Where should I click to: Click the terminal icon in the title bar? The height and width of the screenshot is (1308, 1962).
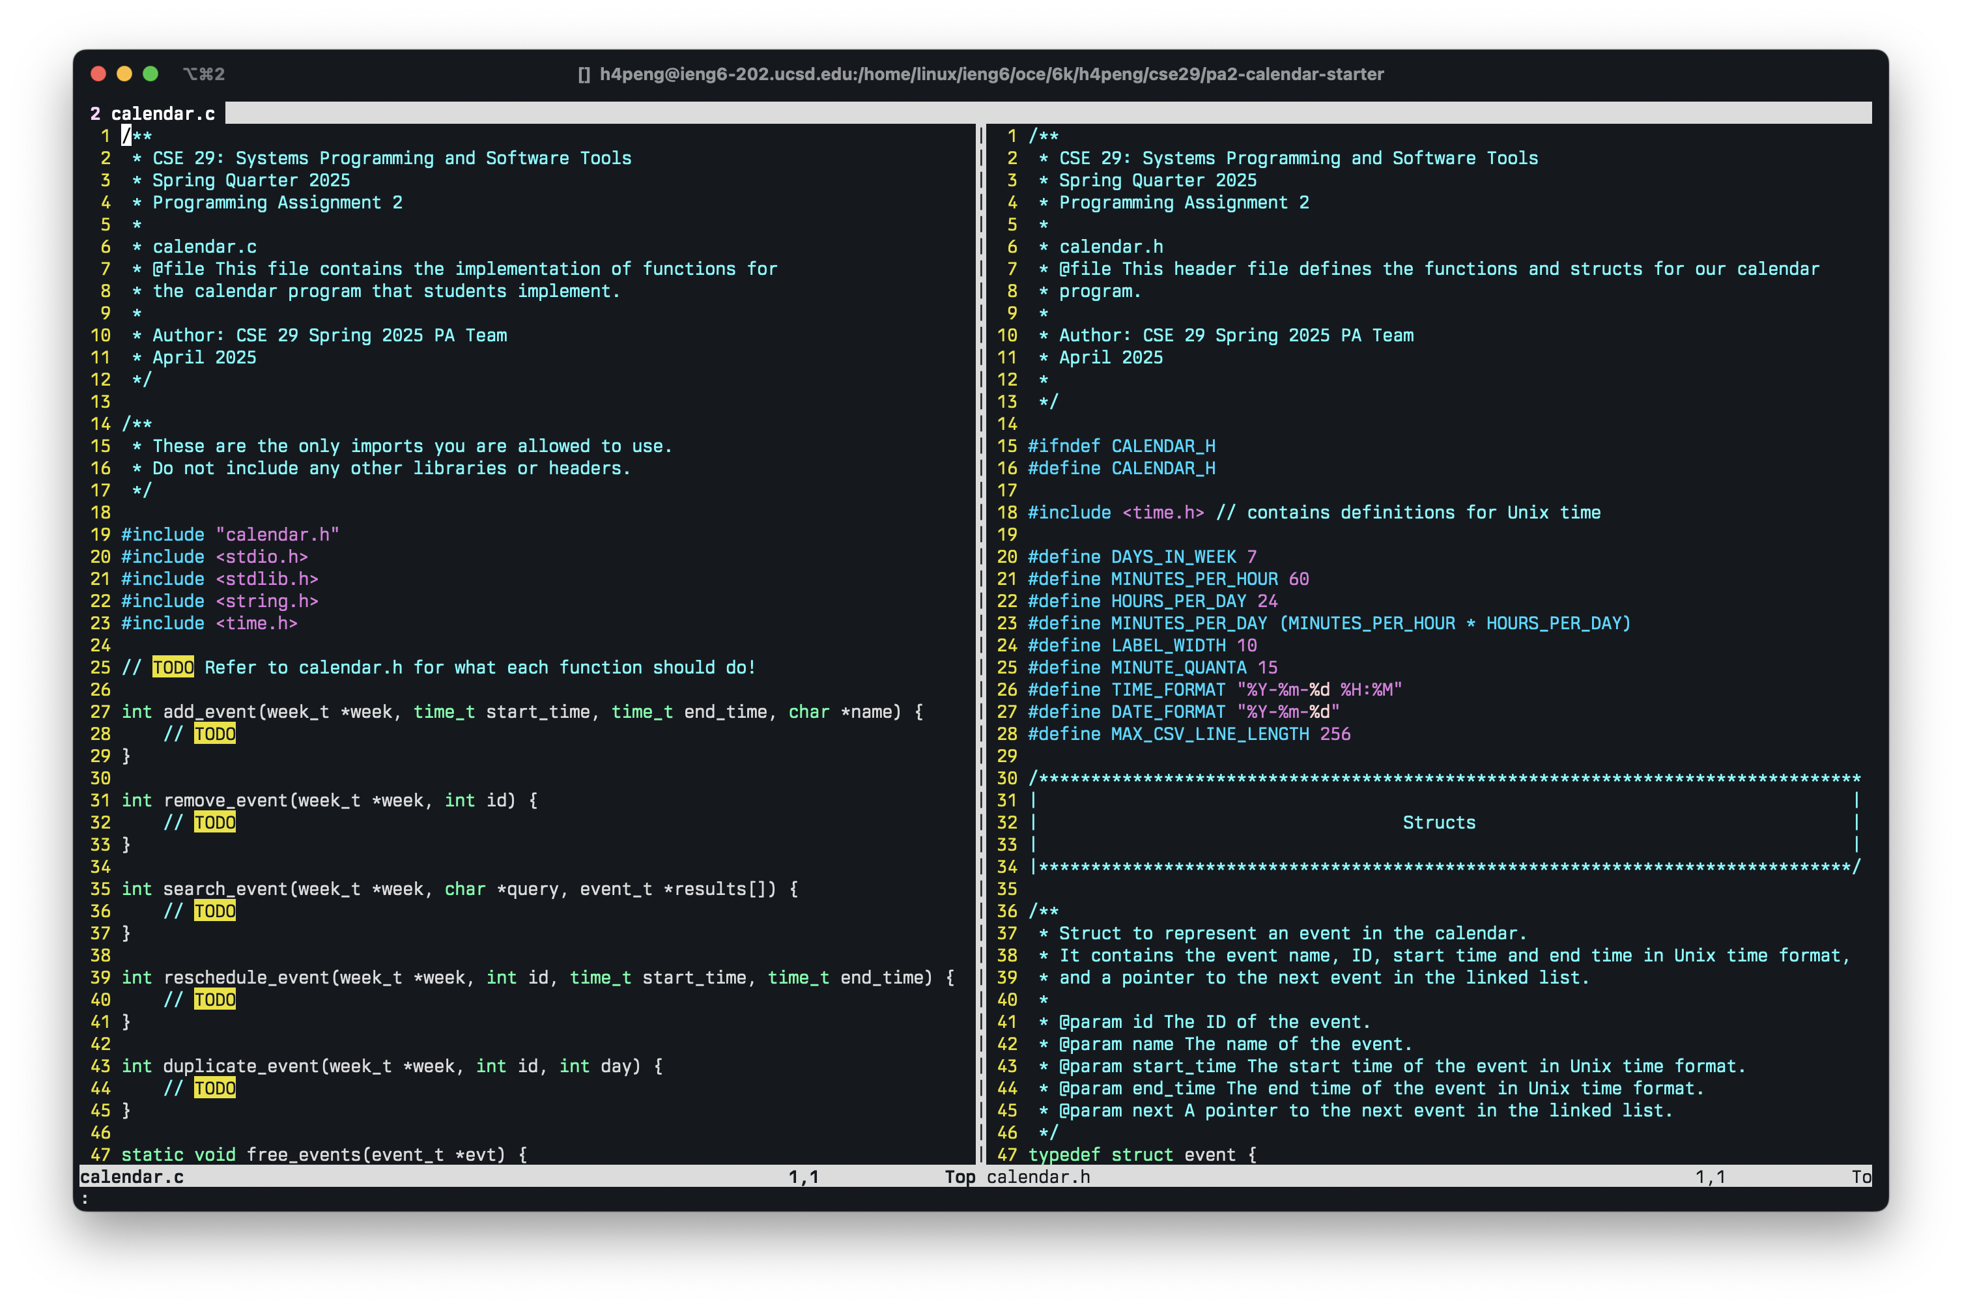pyautogui.click(x=584, y=74)
